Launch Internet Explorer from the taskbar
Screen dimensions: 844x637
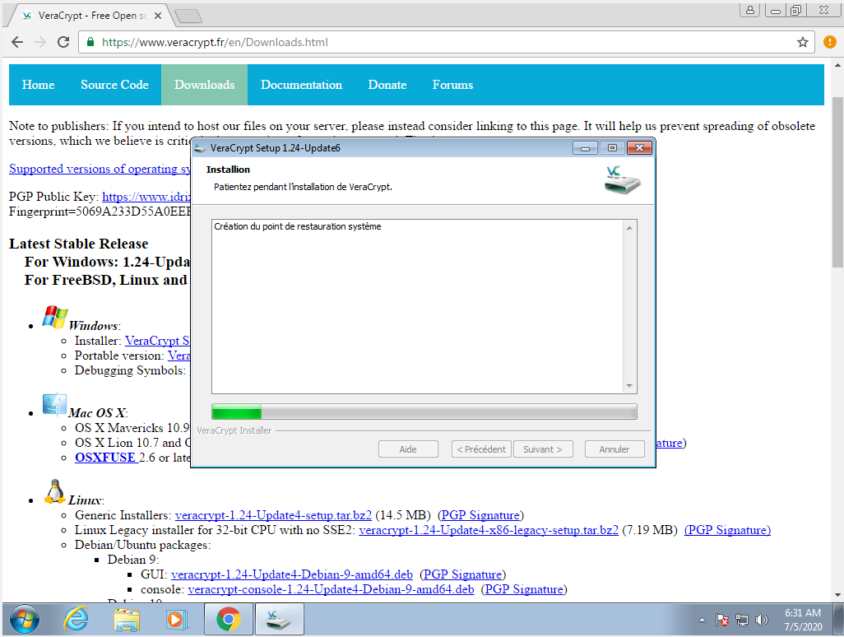click(x=76, y=620)
